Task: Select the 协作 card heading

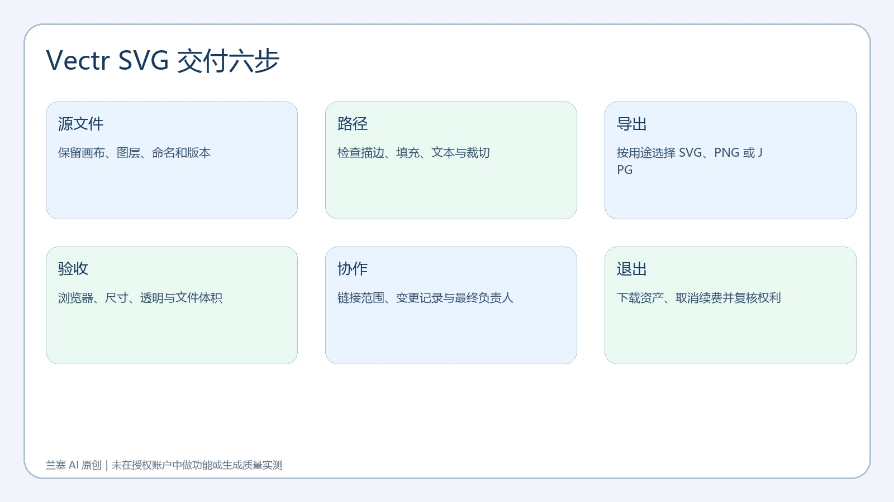Action: point(353,269)
